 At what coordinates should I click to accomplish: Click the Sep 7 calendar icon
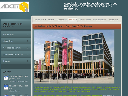point(6,77)
